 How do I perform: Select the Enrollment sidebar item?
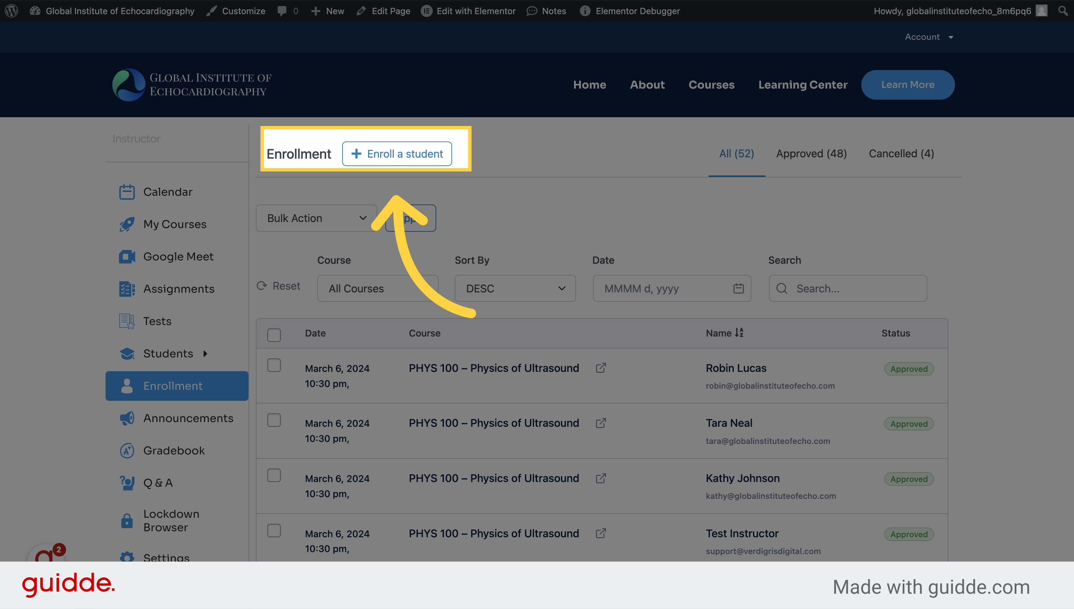[177, 386]
